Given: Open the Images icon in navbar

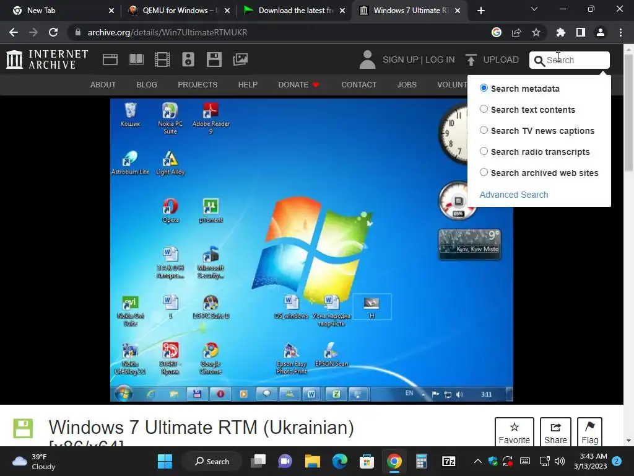Looking at the screenshot, I should point(240,59).
